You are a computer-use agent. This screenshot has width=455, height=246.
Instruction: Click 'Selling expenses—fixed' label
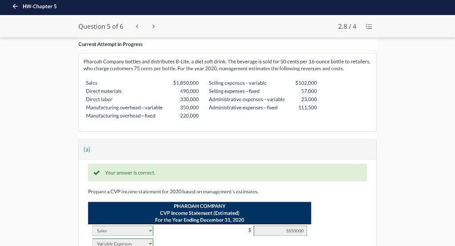(234, 91)
